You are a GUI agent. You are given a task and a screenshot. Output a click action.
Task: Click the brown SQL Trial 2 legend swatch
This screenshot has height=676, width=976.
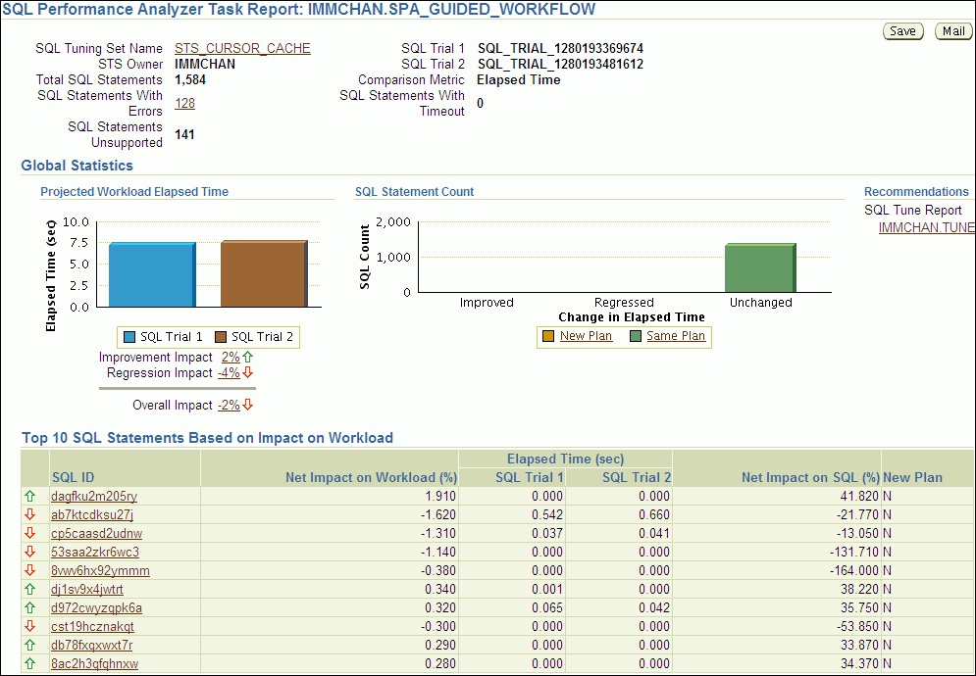(x=221, y=337)
